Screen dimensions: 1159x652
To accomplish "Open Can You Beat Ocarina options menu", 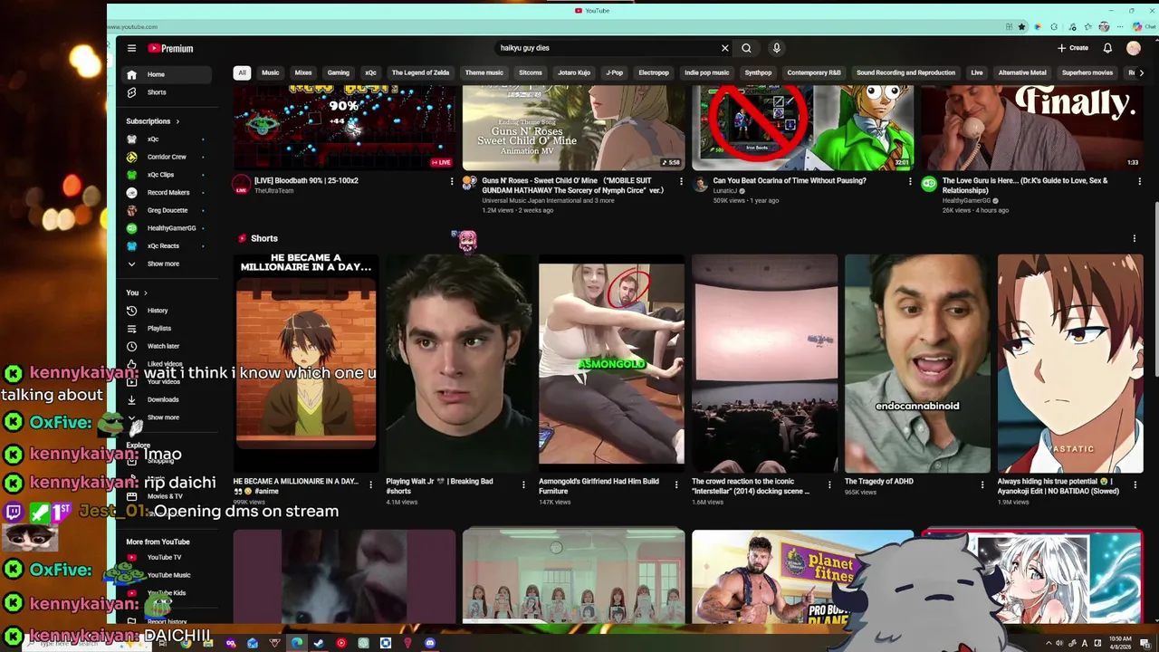I will pyautogui.click(x=910, y=181).
